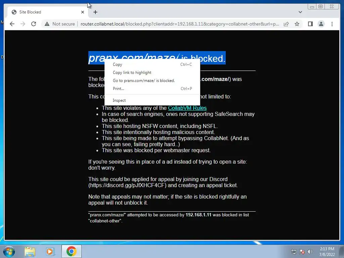Open the Chrome side panel
Viewport: 344px width, 258px height.
310,24
